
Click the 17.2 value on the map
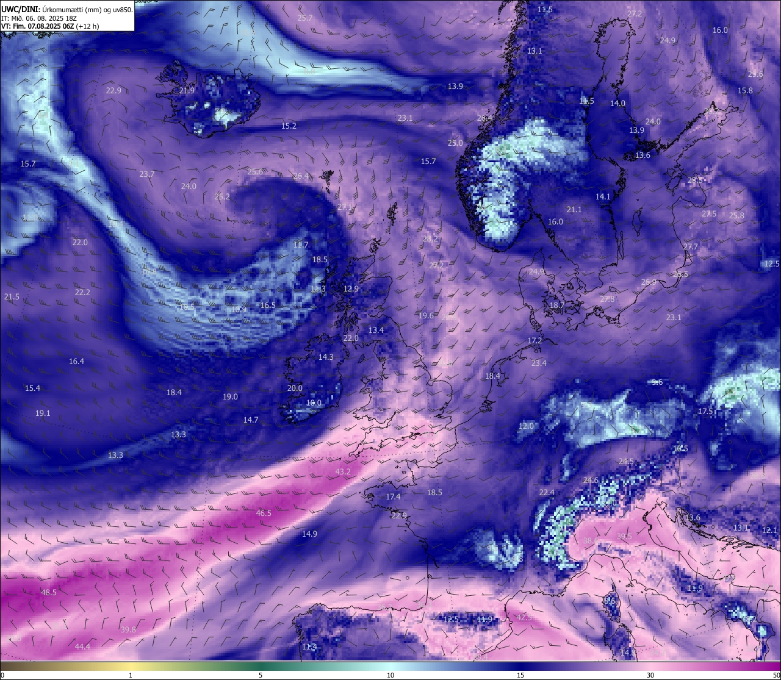point(534,340)
